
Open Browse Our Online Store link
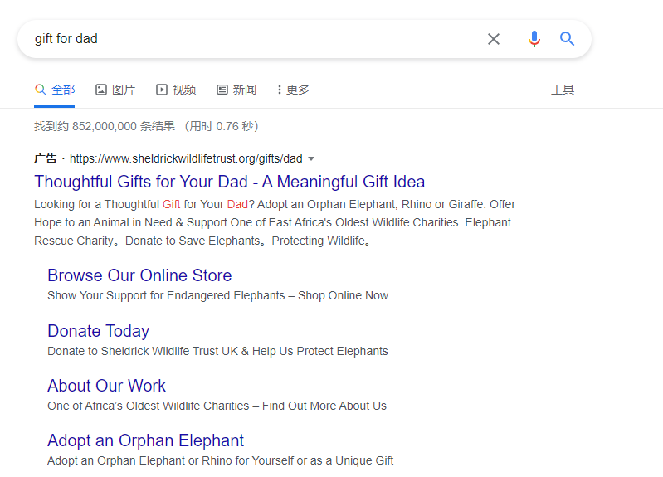coord(139,275)
